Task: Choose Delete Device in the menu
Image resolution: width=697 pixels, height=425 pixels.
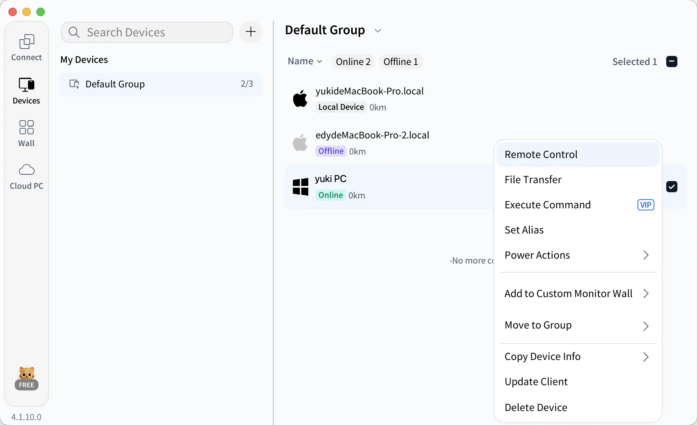Action: [x=578, y=408]
